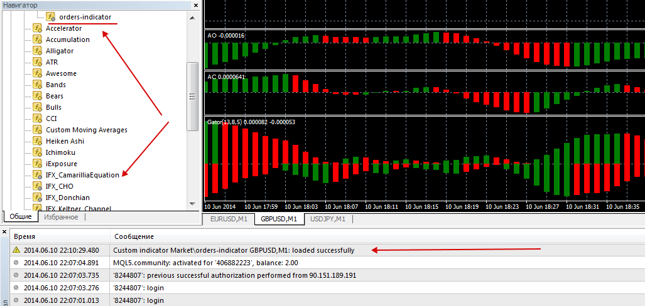Click the info icon beside MQL5.community message
This screenshot has height=306, width=645.
pyautogui.click(x=16, y=263)
